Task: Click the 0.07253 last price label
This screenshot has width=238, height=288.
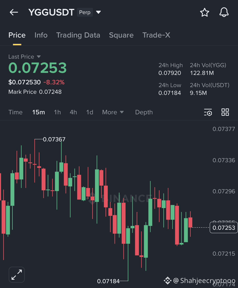Action: point(224,227)
